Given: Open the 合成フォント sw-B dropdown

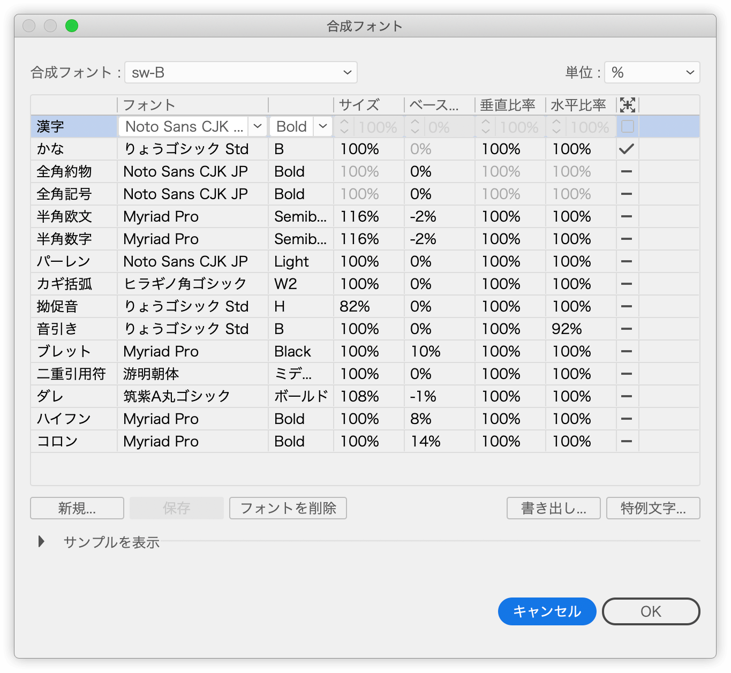Looking at the screenshot, I should (241, 72).
